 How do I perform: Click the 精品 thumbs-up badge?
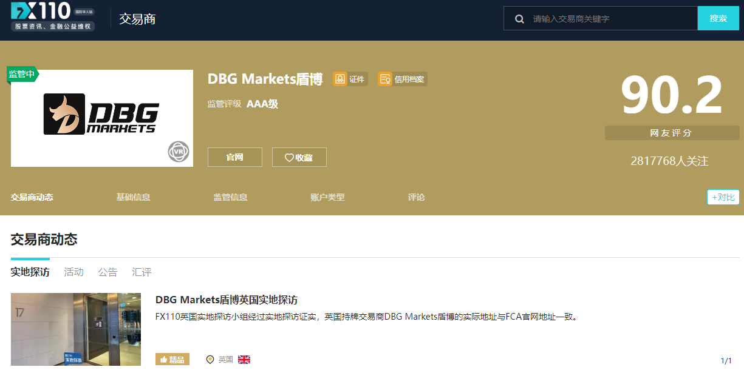pos(172,359)
